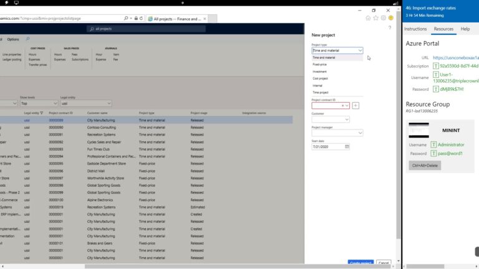Image resolution: width=479 pixels, height=269 pixels.
Task: Open the new blank browser tab
Action: click(x=212, y=19)
